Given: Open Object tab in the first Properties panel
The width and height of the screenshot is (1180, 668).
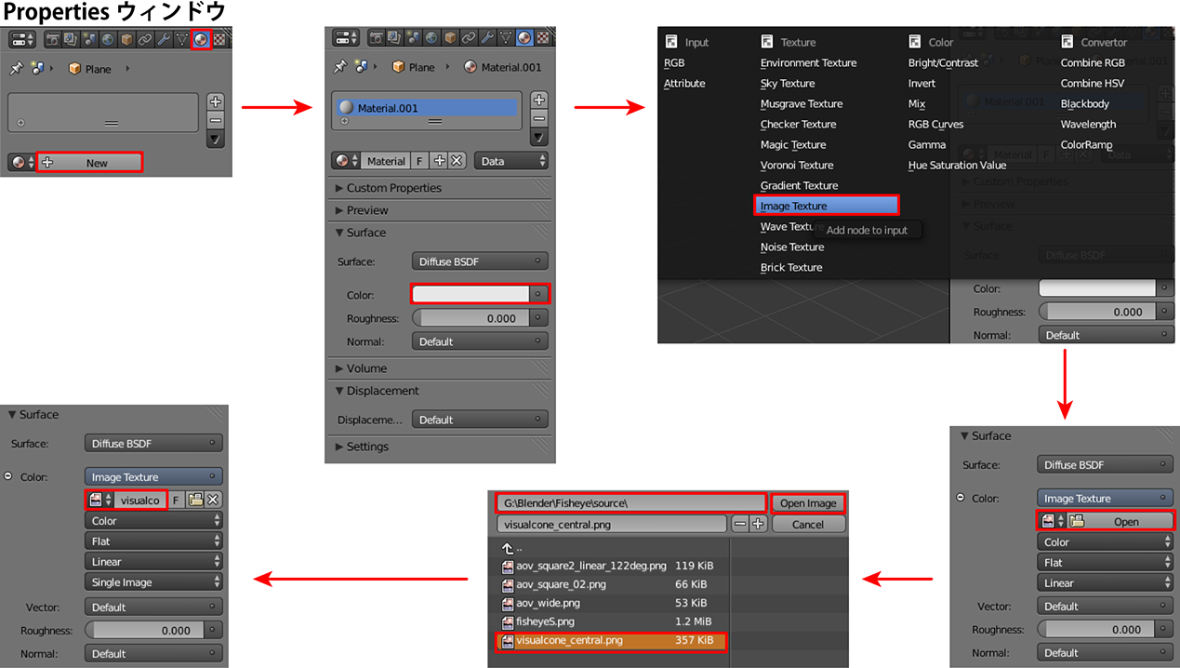Looking at the screenshot, I should tap(126, 39).
